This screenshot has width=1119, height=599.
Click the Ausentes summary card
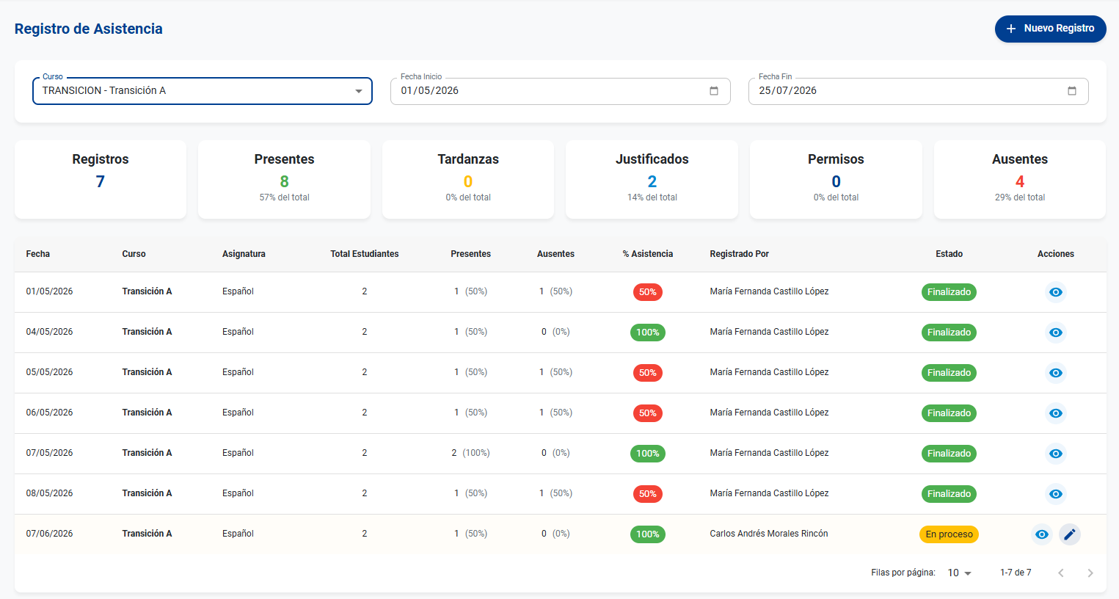coord(1020,180)
